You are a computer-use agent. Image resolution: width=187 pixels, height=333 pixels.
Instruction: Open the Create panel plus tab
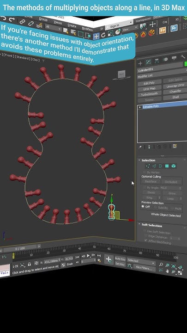[140, 63]
